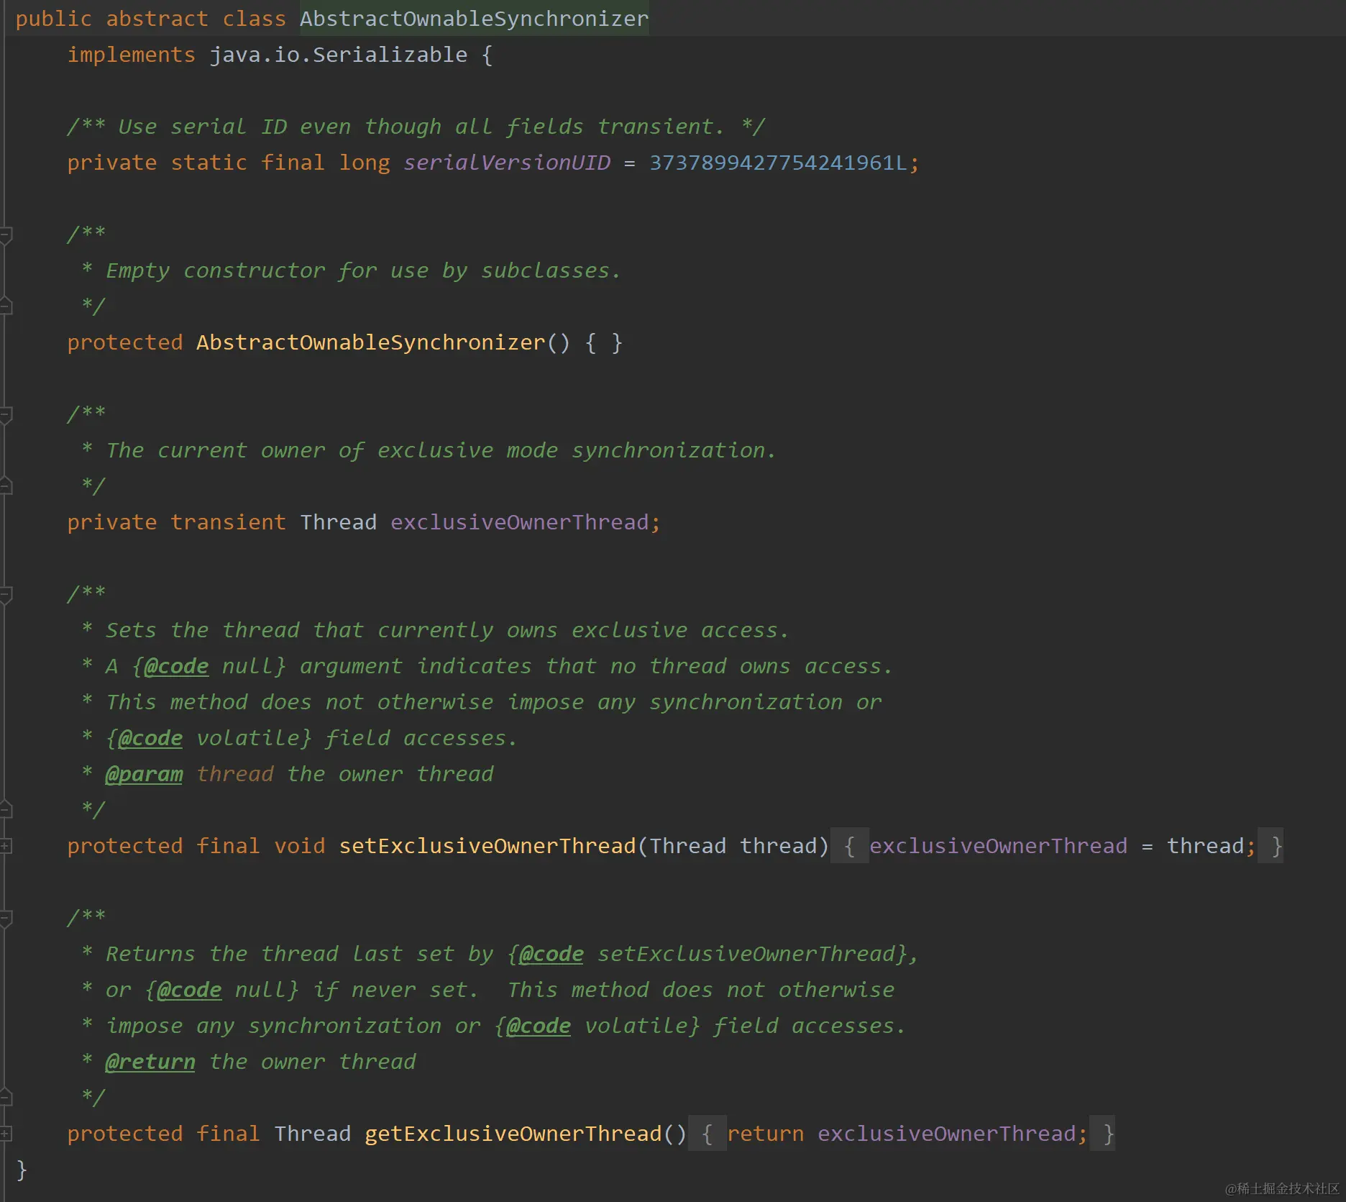Click the getExclusiveOwnerThread method name

(x=513, y=1134)
